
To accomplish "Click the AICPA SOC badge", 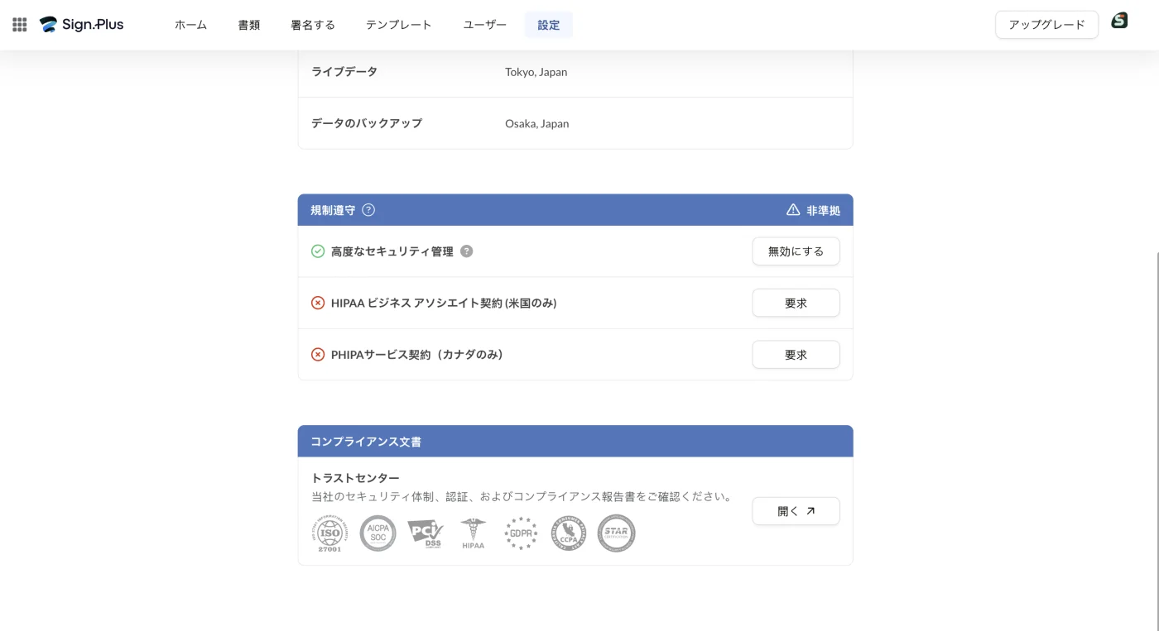I will click(378, 533).
